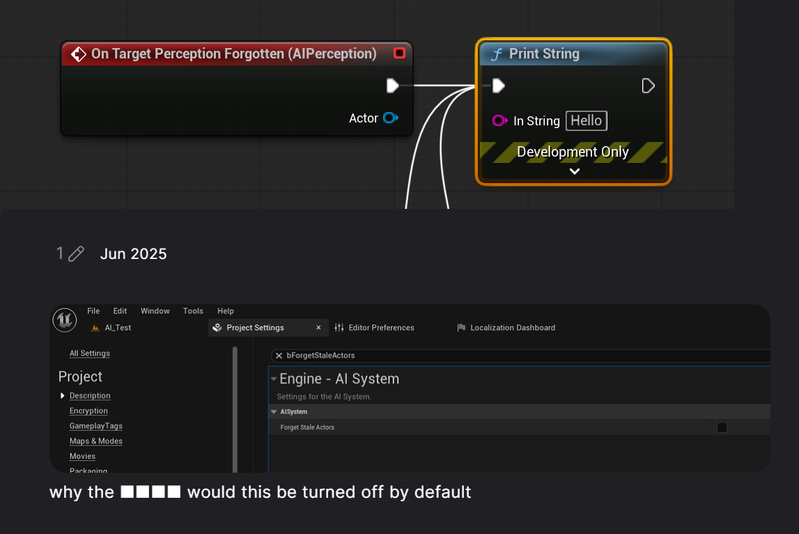Click the Settings for the AI System text
799x534 pixels.
tap(324, 397)
